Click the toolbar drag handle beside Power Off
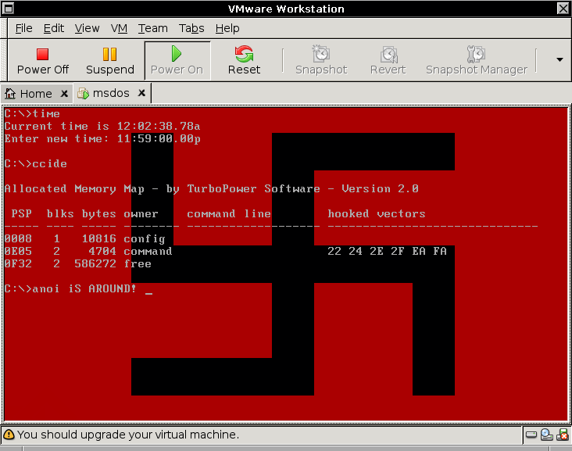The height and width of the screenshot is (451, 572). coord(5,60)
